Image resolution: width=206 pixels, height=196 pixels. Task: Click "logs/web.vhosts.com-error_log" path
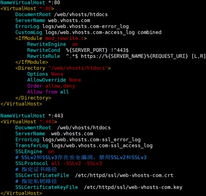[x=85, y=26]
